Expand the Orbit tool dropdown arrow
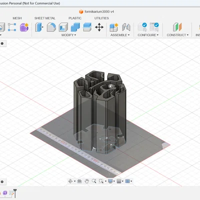Viewport: 200px width, 200px height. pos(74,181)
